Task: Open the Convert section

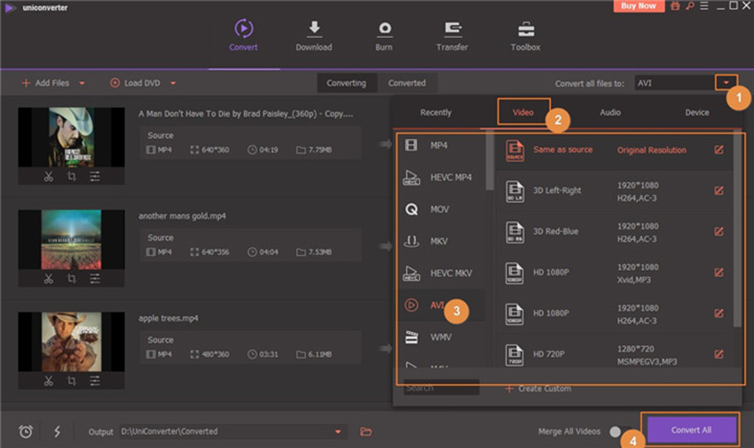Action: (x=243, y=35)
